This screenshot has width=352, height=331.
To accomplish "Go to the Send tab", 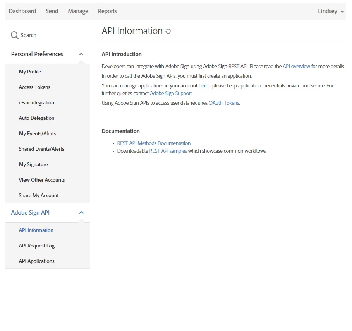I will click(52, 11).
